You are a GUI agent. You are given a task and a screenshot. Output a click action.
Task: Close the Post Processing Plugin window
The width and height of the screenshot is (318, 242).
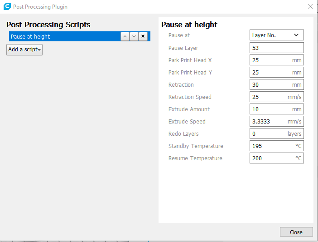coord(310,7)
